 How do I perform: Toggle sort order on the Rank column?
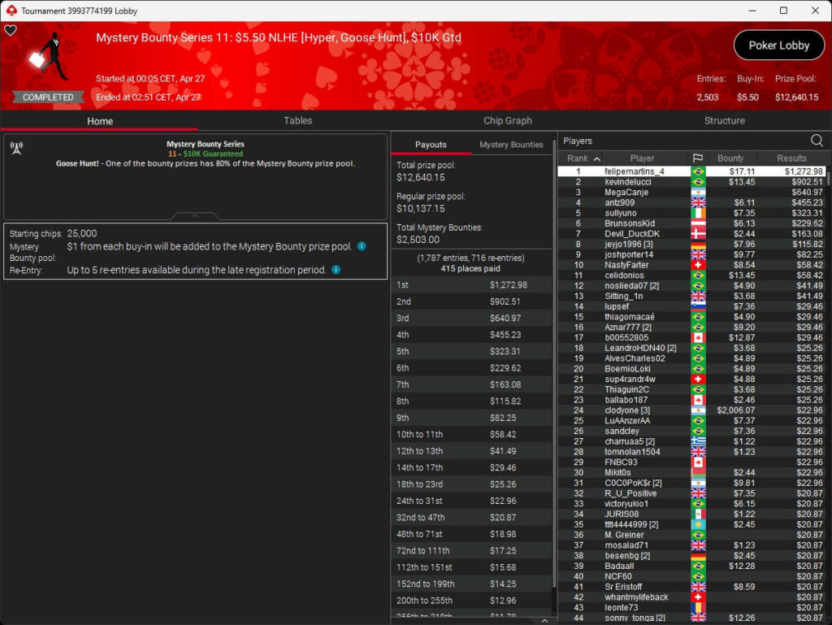click(x=583, y=158)
